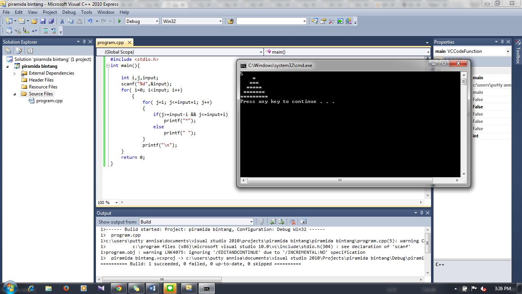Screen dimensions: 522x294
Task: Open the Toolbox side tab
Action: [518, 52]
